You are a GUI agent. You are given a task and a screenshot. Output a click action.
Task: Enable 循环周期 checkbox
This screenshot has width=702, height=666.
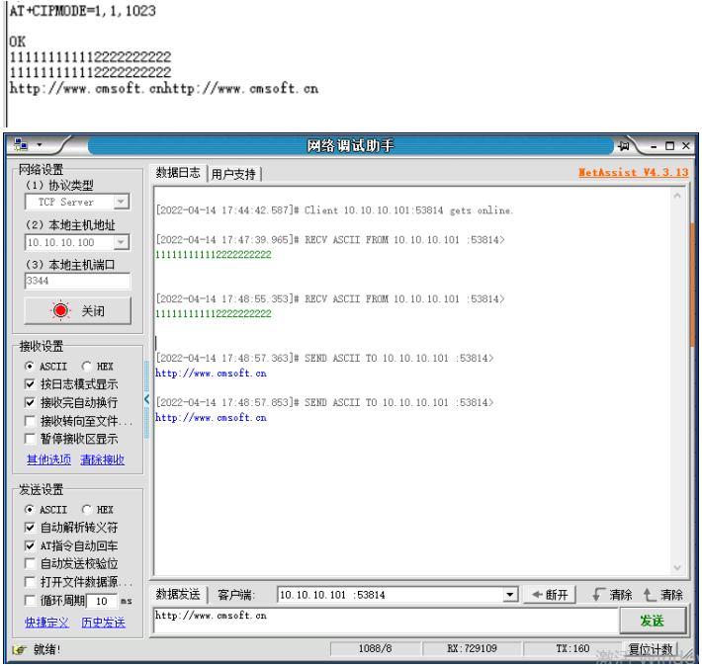[30, 600]
